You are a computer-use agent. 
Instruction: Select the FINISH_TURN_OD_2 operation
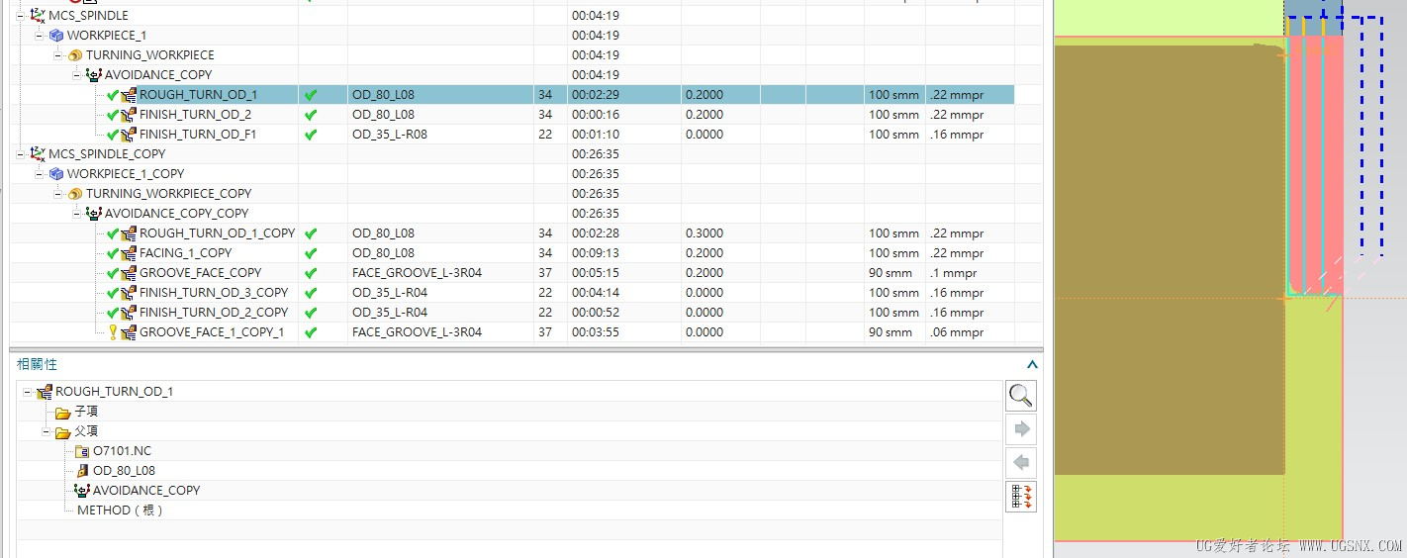195,114
